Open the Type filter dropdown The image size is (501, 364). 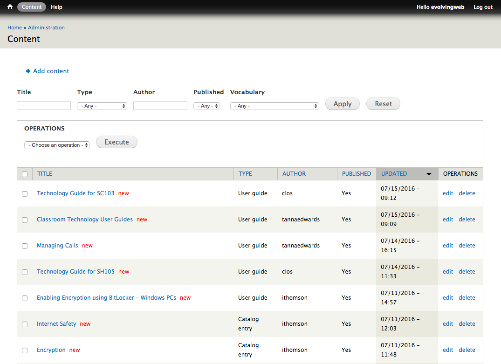[x=102, y=106]
